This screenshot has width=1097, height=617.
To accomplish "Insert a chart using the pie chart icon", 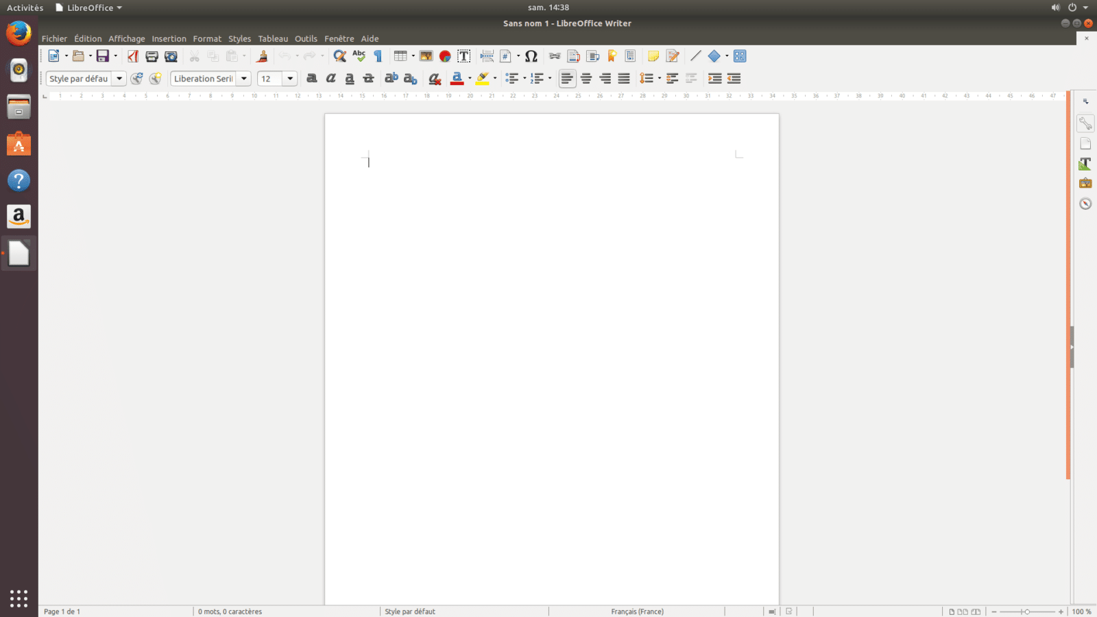I will 445,56.
